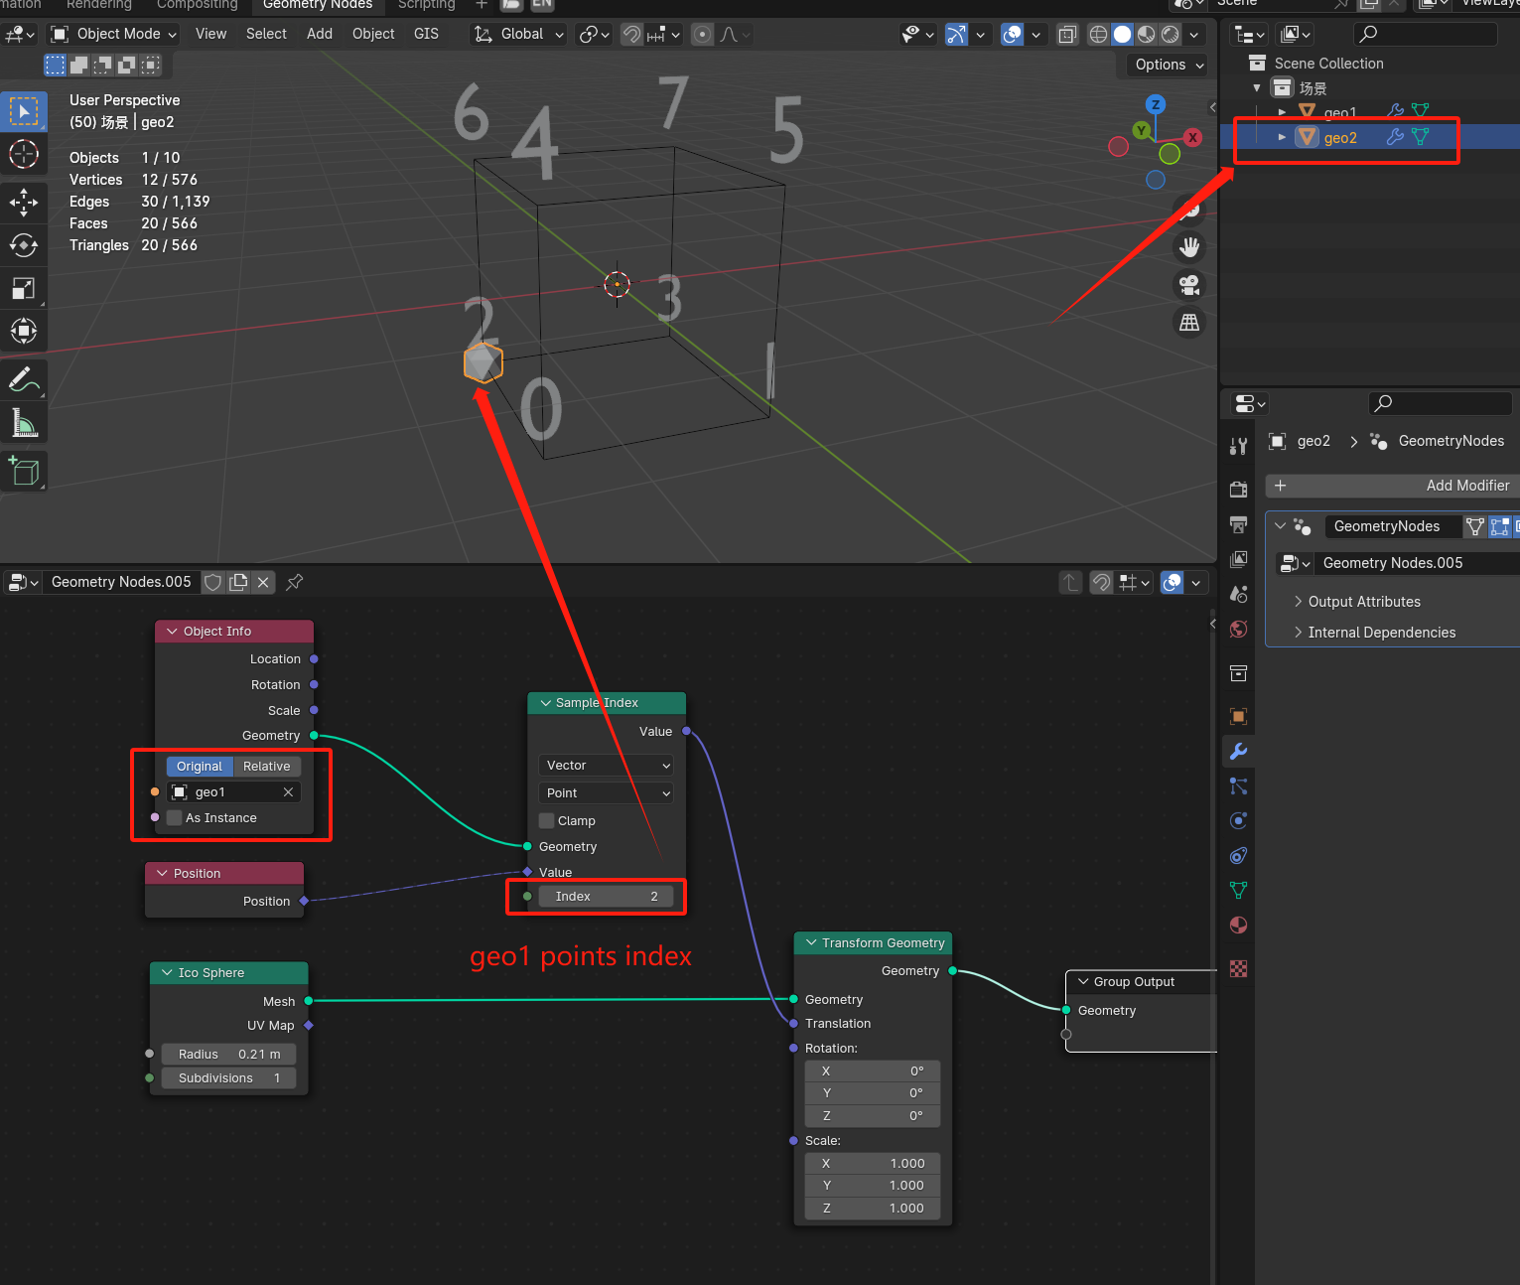Expand the geo2 outliner entry
This screenshot has height=1285, width=1520.
pyautogui.click(x=1282, y=137)
